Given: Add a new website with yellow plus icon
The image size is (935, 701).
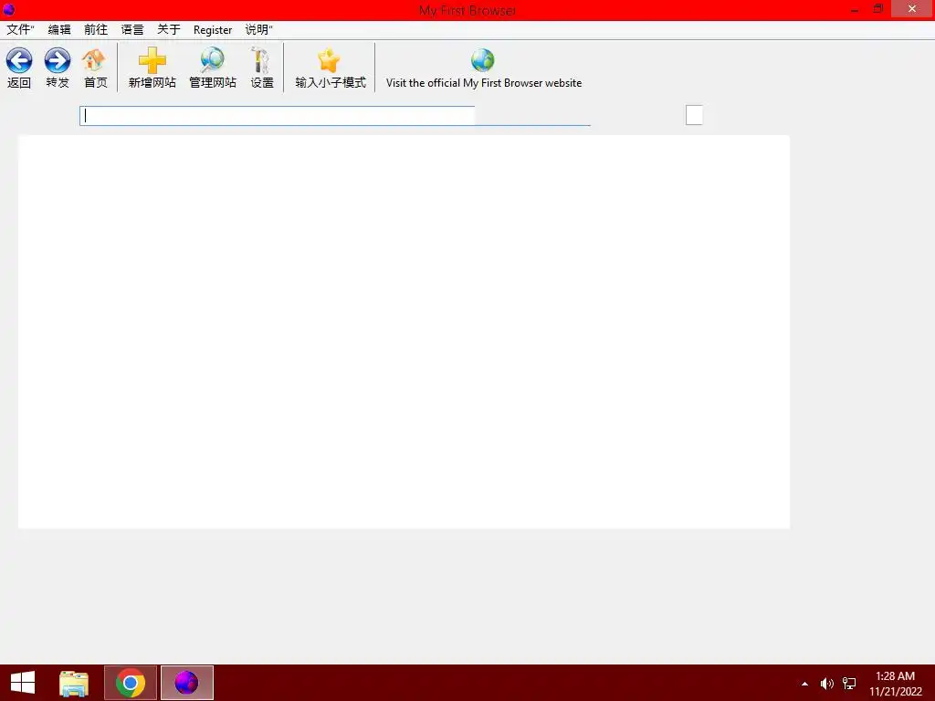Looking at the screenshot, I should pyautogui.click(x=152, y=61).
